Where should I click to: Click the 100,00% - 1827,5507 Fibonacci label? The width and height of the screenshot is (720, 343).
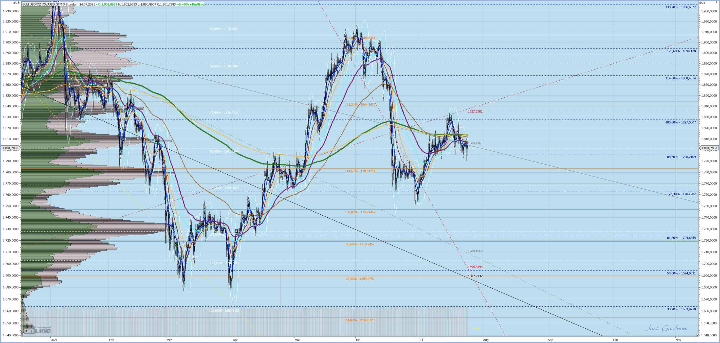pos(680,122)
